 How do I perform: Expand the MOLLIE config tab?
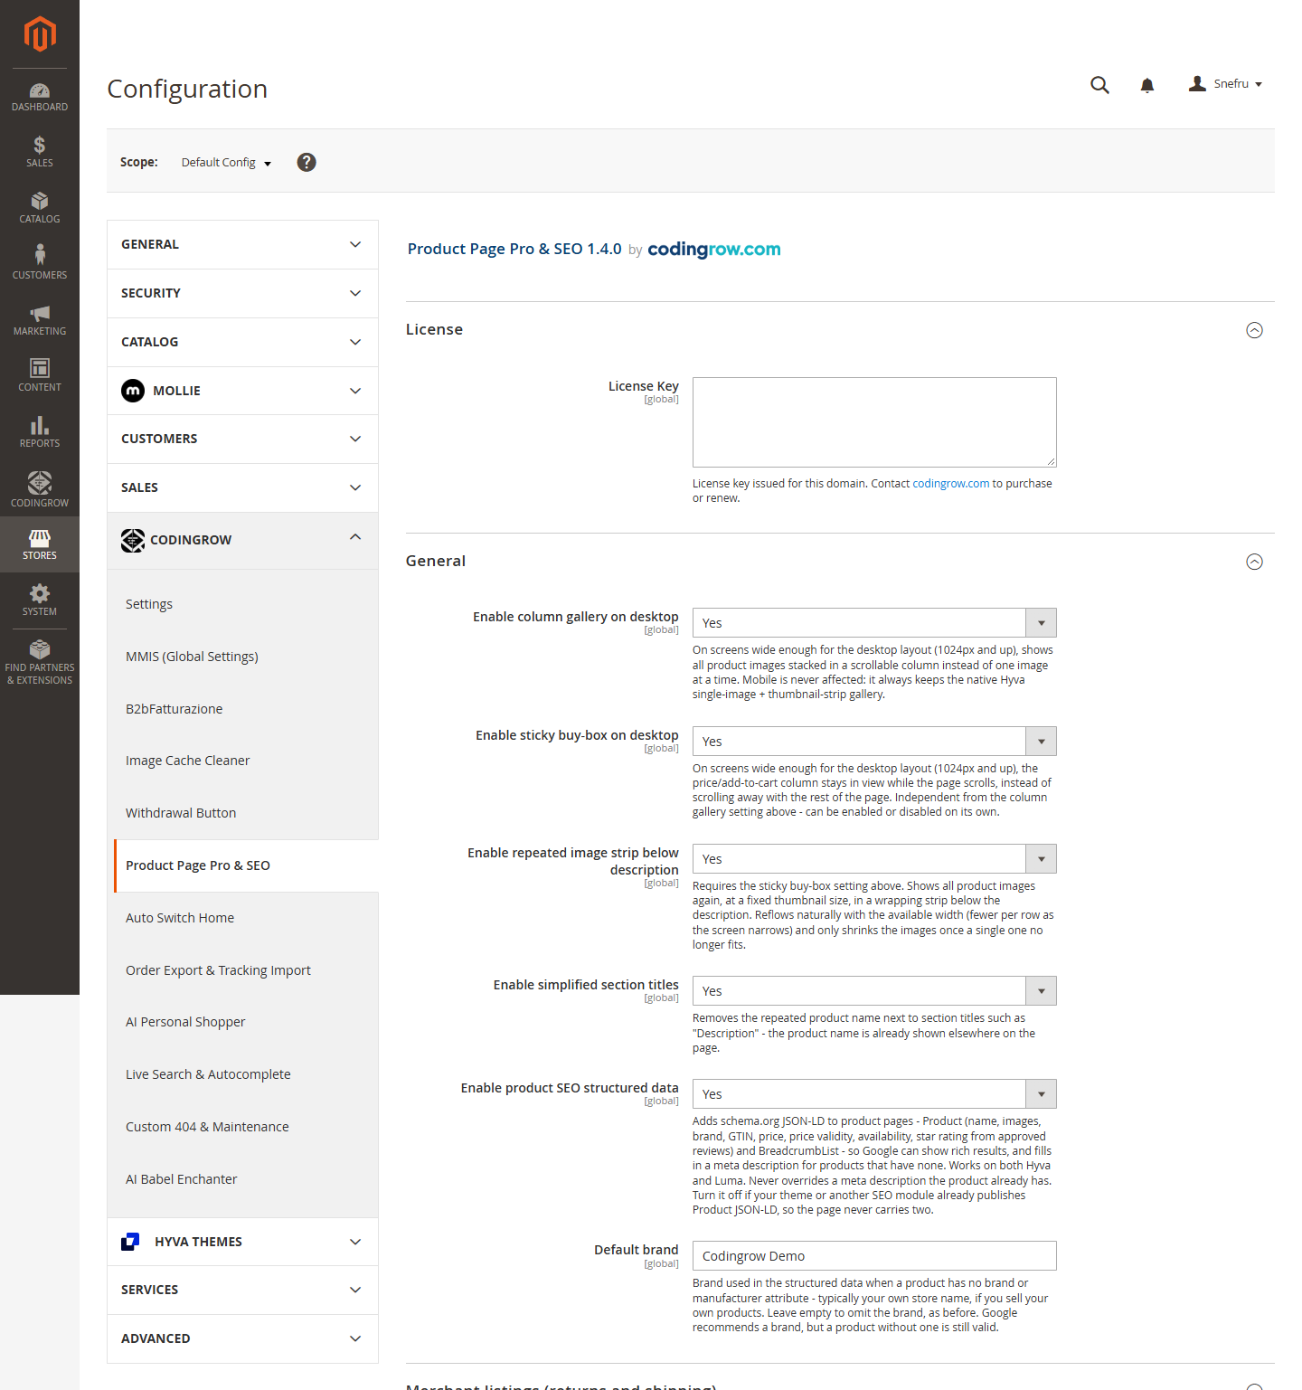(x=242, y=391)
